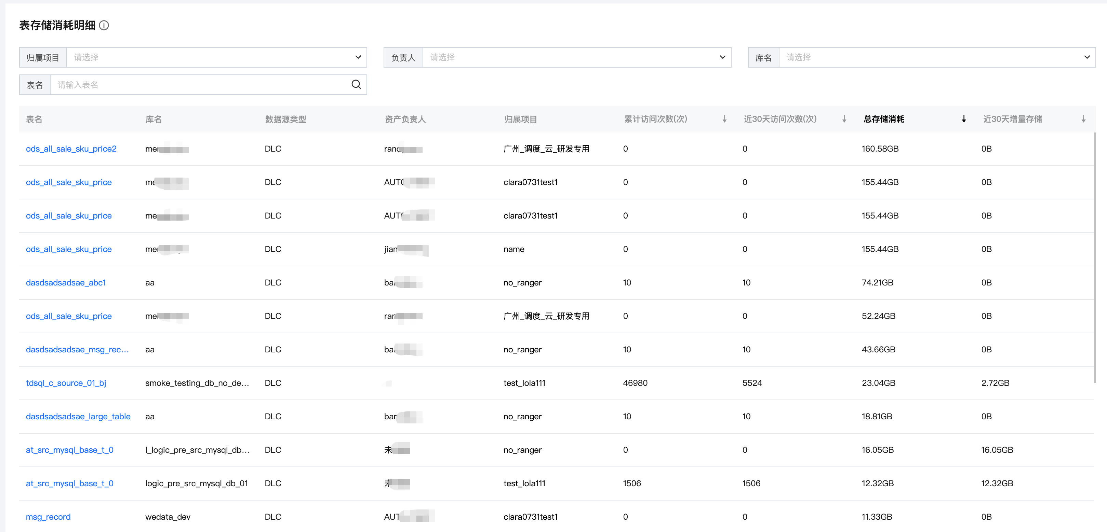Expand the 归属项目 dropdown
Screen dimensions: 1107x532
point(217,57)
